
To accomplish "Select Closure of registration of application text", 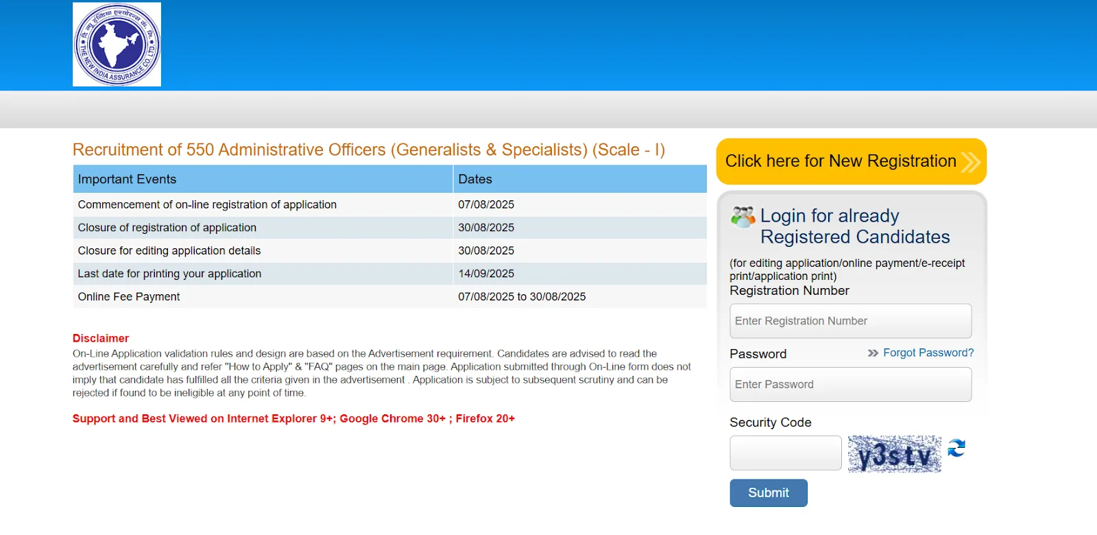I will (167, 228).
